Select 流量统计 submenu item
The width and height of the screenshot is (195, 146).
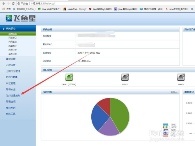[x=12, y=46]
